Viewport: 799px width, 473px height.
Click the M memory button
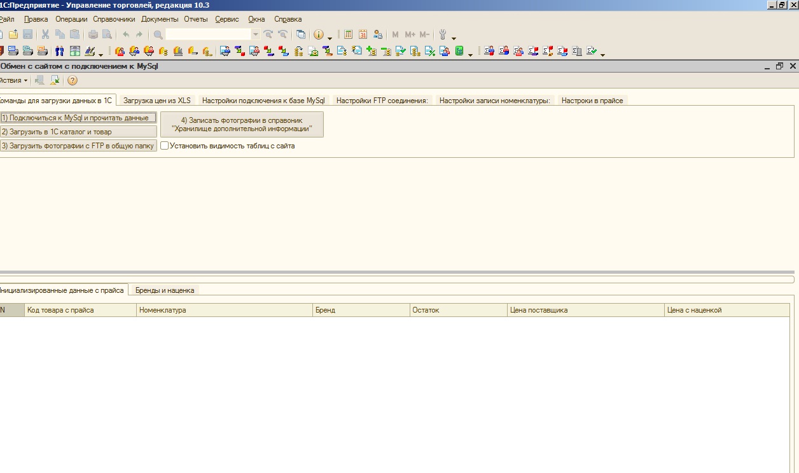[395, 34]
